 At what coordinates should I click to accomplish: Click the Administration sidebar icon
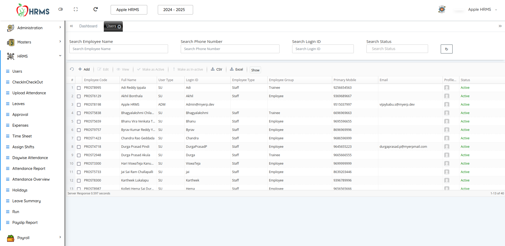[11, 28]
